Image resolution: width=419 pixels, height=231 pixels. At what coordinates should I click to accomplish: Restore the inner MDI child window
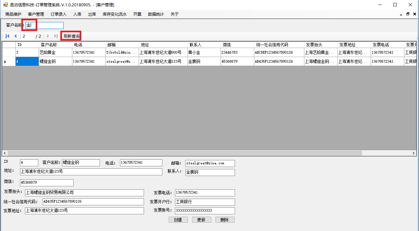pyautogui.click(x=408, y=14)
